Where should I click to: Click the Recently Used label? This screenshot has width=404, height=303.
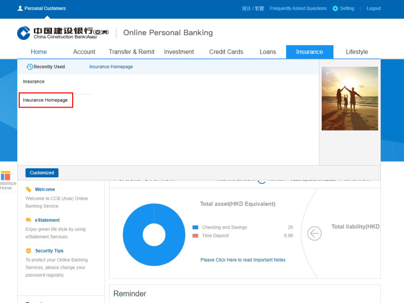pyautogui.click(x=49, y=67)
